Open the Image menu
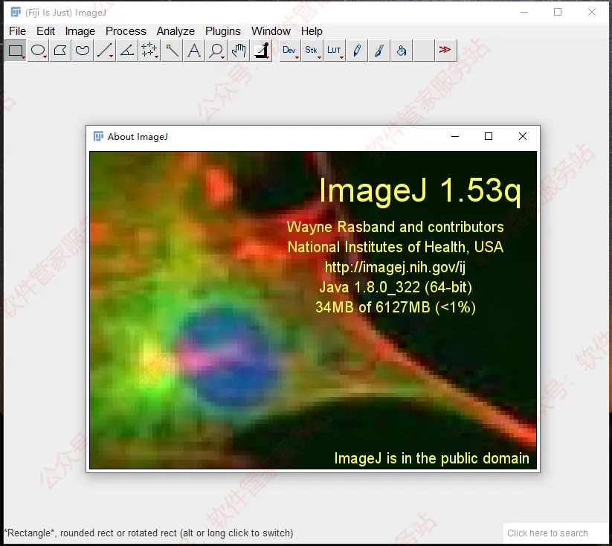This screenshot has height=546, width=612. (80, 31)
